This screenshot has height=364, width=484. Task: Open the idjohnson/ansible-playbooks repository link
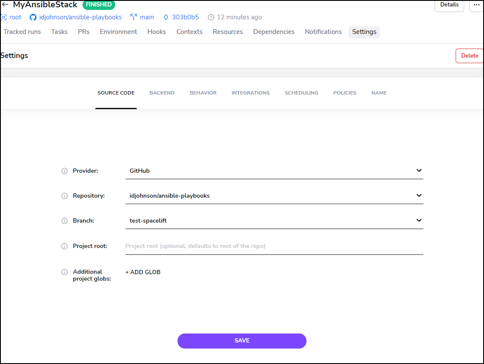pos(80,17)
